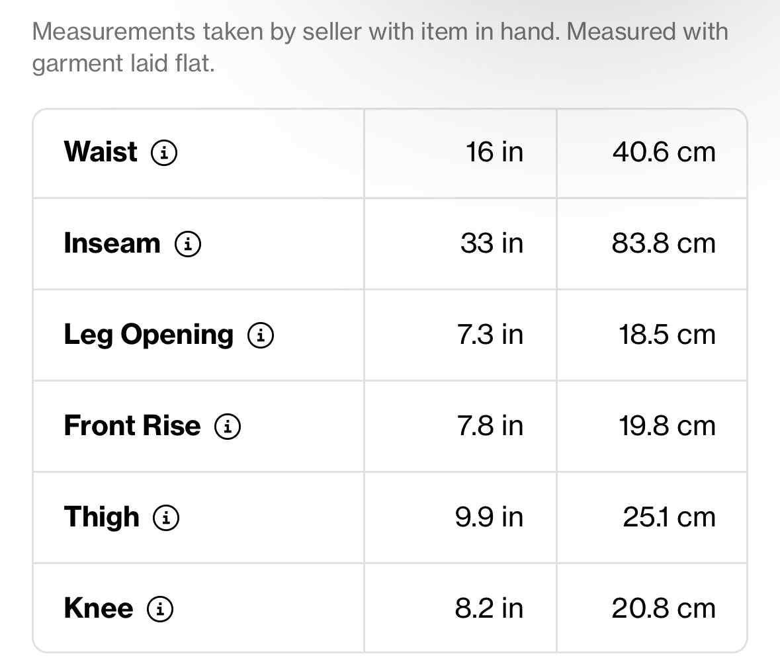This screenshot has width=780, height=664.
Task: Open the Thigh info icon
Action: tap(165, 517)
